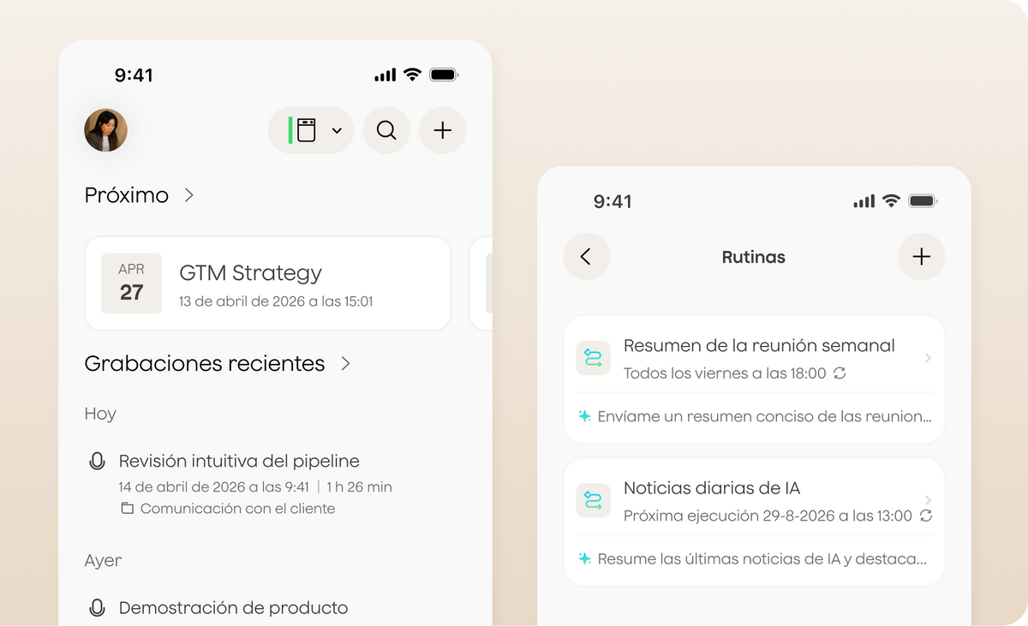Tap signal bars in Rutinas phone status bar
The image size is (1028, 626).
pos(864,201)
